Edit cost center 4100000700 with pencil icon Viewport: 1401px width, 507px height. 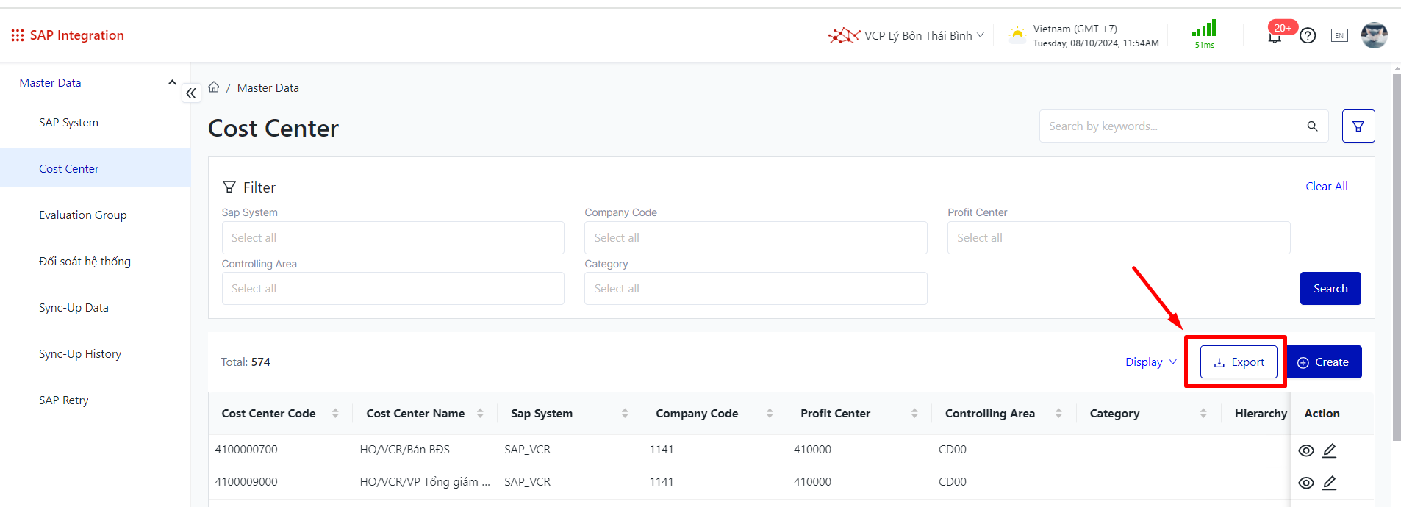(1329, 450)
